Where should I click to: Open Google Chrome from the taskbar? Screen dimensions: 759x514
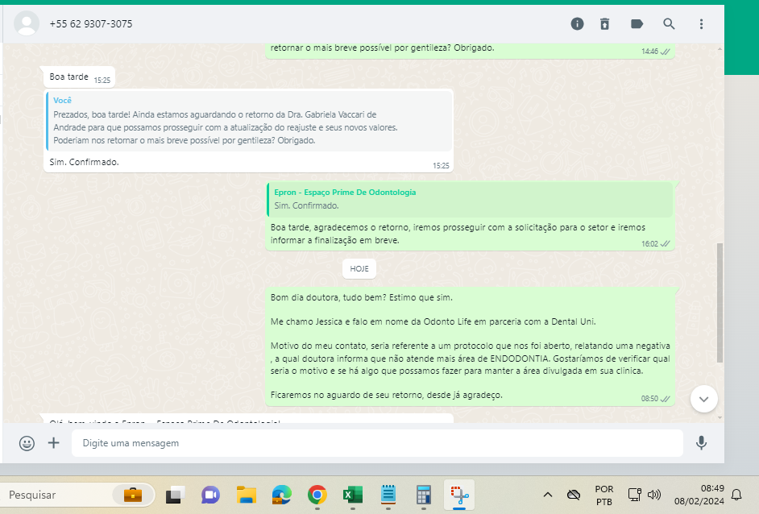point(317,495)
